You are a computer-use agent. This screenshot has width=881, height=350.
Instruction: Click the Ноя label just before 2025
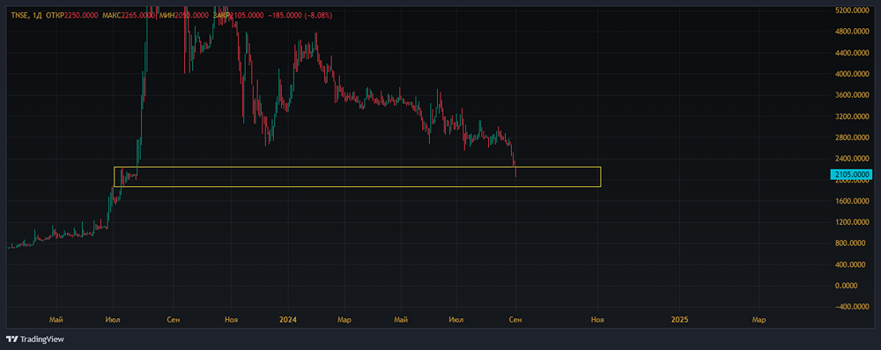point(597,320)
